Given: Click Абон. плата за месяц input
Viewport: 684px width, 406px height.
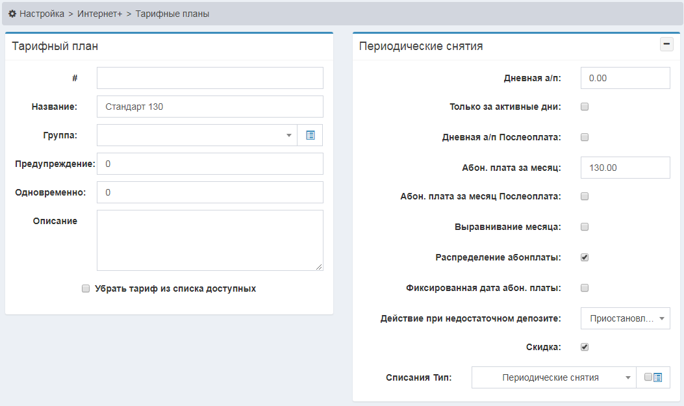Looking at the screenshot, I should point(625,168).
